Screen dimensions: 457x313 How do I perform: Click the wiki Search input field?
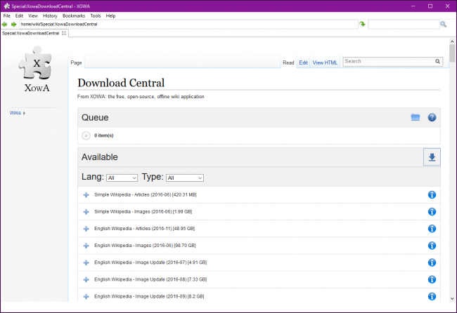coord(389,61)
